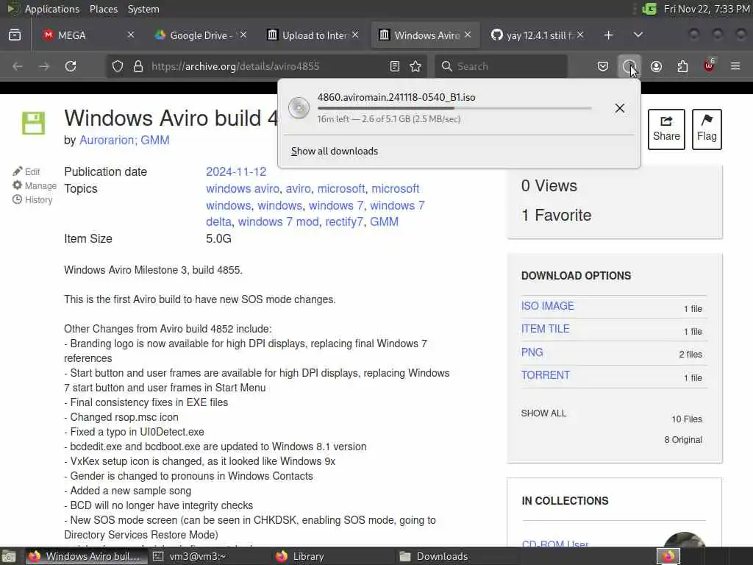Screen dimensions: 753x565
Task: Click the Firefox View icon in tab bar
Action: pos(15,35)
